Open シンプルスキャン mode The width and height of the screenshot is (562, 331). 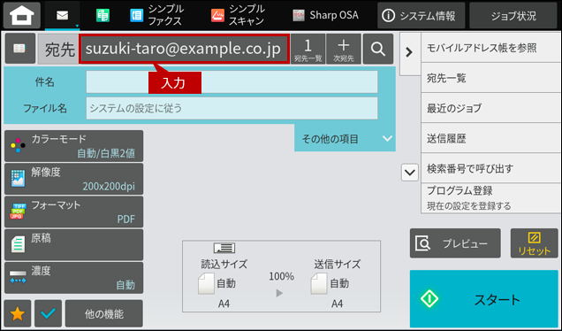coord(238,15)
